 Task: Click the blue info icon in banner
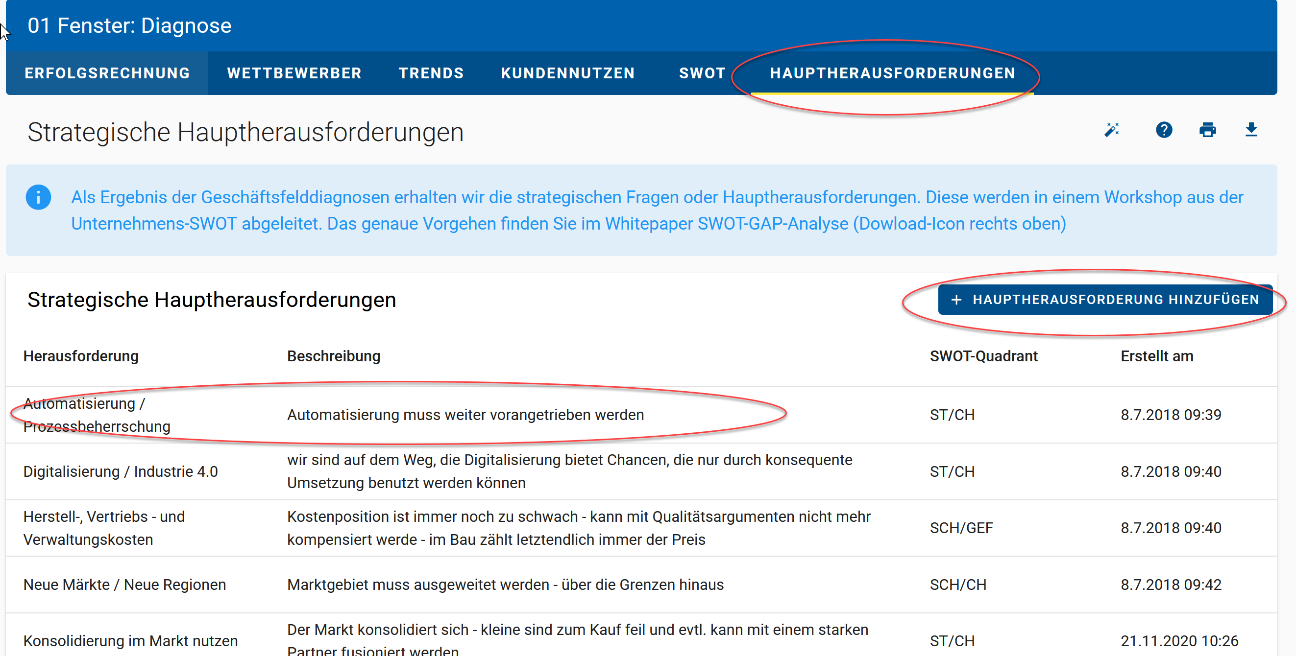click(x=38, y=197)
